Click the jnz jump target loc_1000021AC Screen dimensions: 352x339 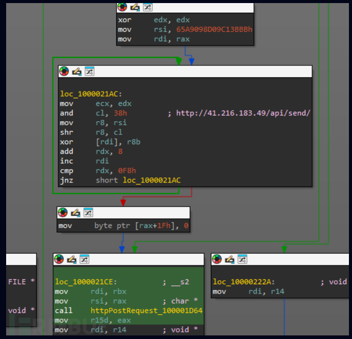[151, 180]
